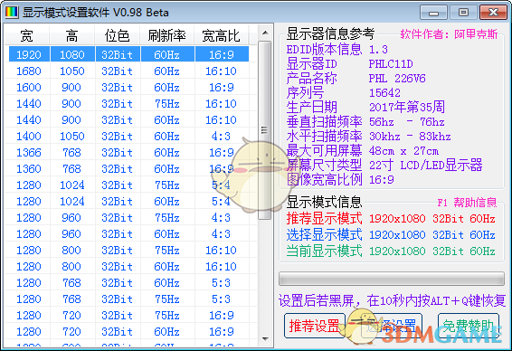Select the 1280 1024 60Hz row
This screenshot has width=512, height=351.
click(x=128, y=201)
